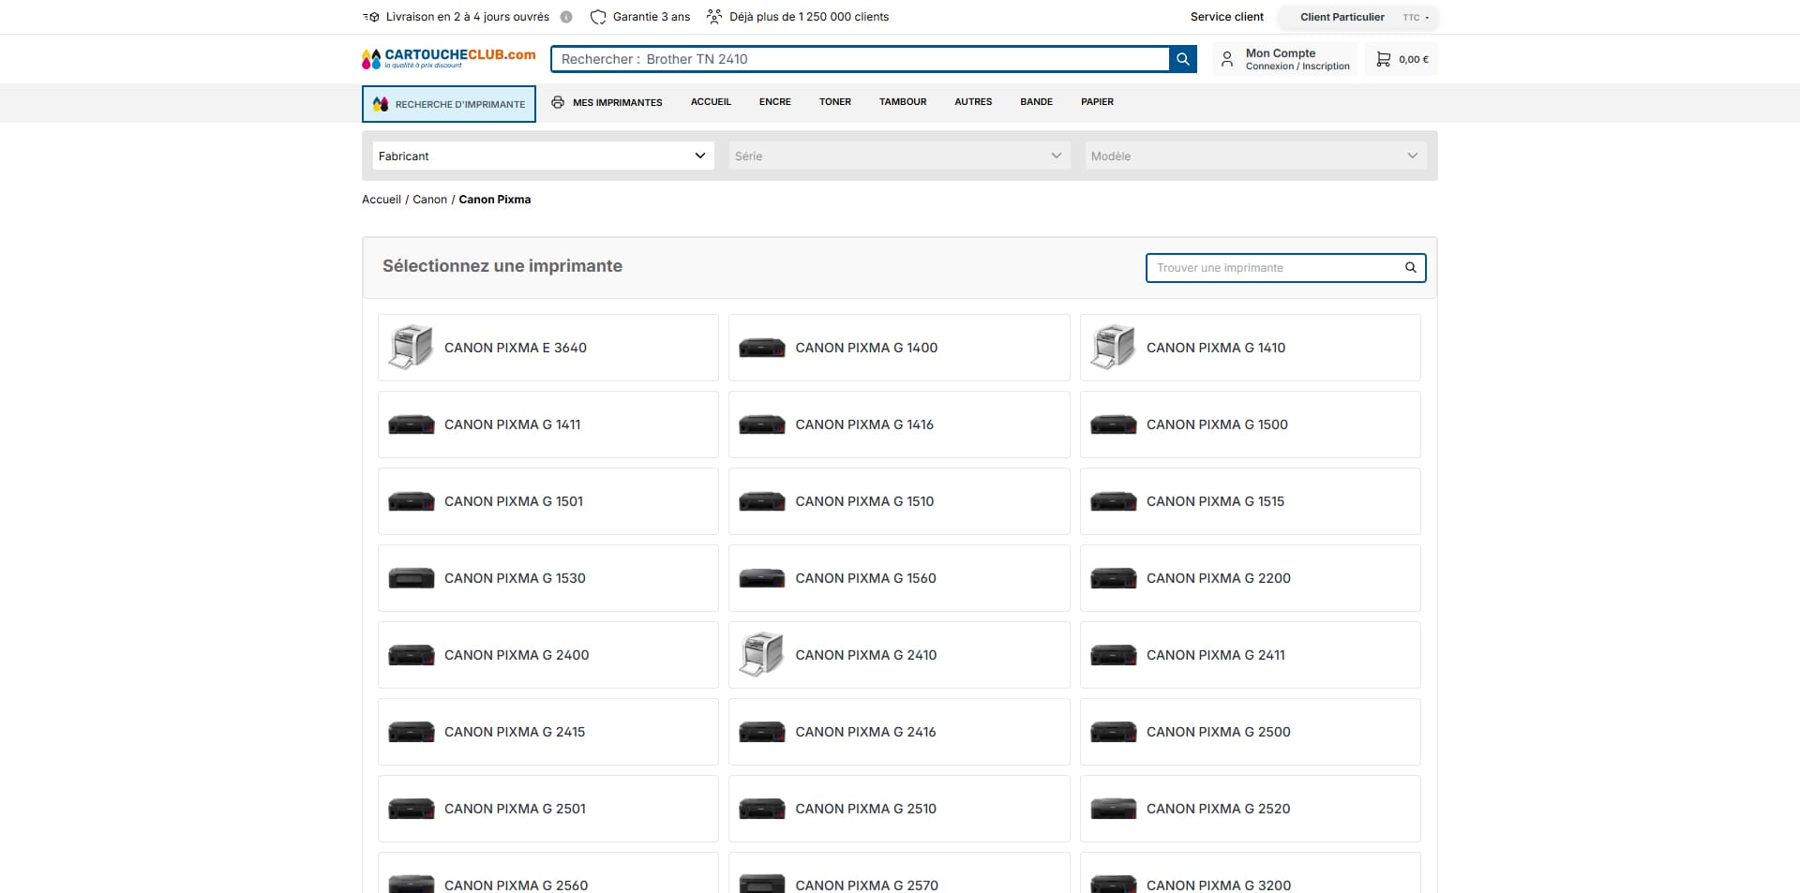Open the Série dropdown
Screen dimensions: 1800x893
coord(899,156)
